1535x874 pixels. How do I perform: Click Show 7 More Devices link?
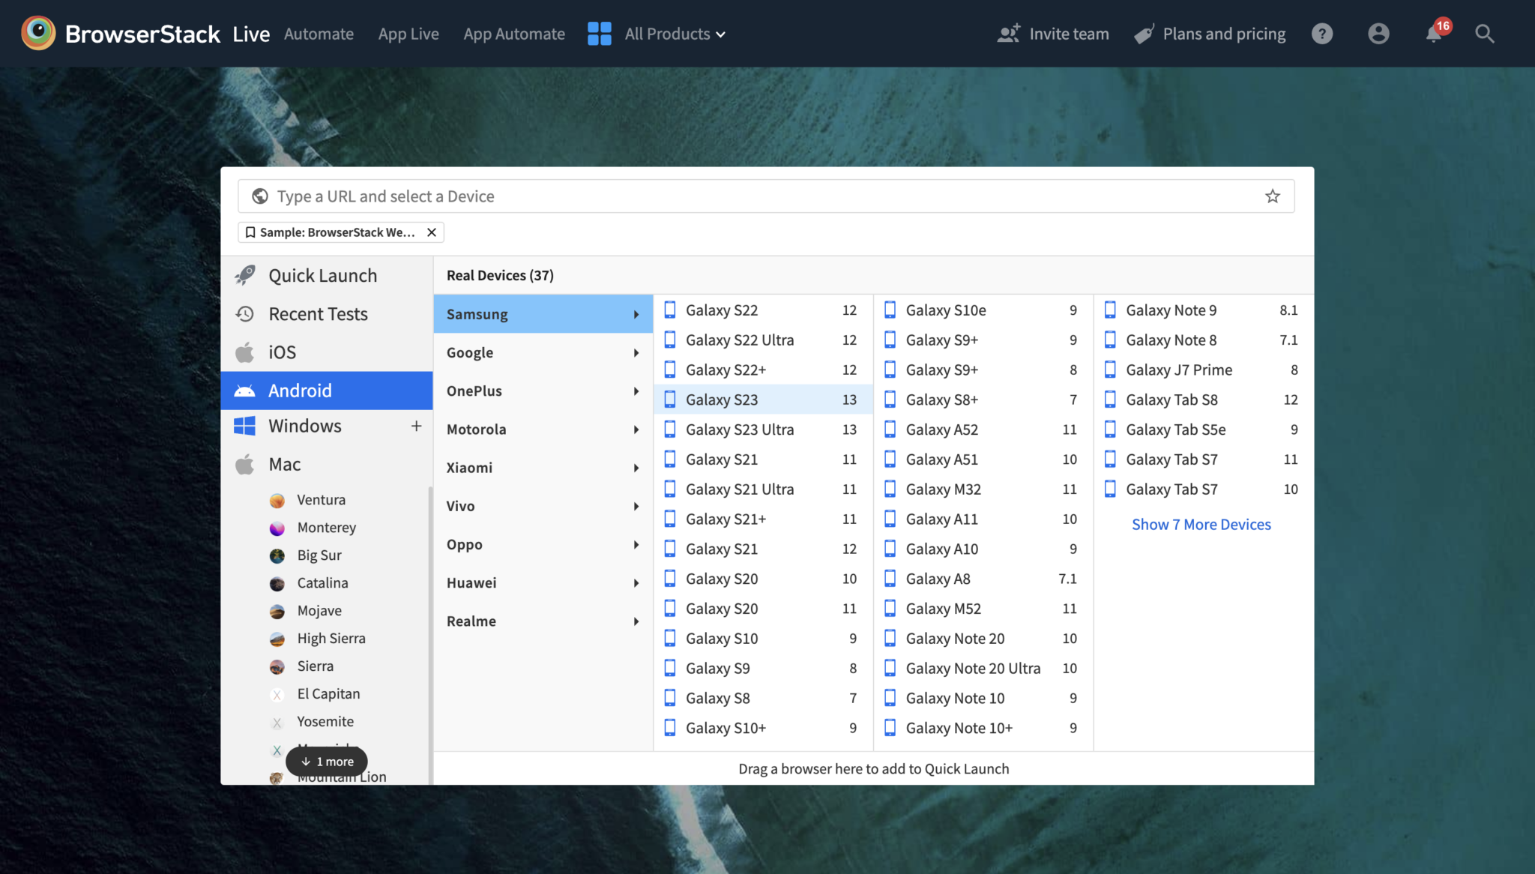point(1202,523)
